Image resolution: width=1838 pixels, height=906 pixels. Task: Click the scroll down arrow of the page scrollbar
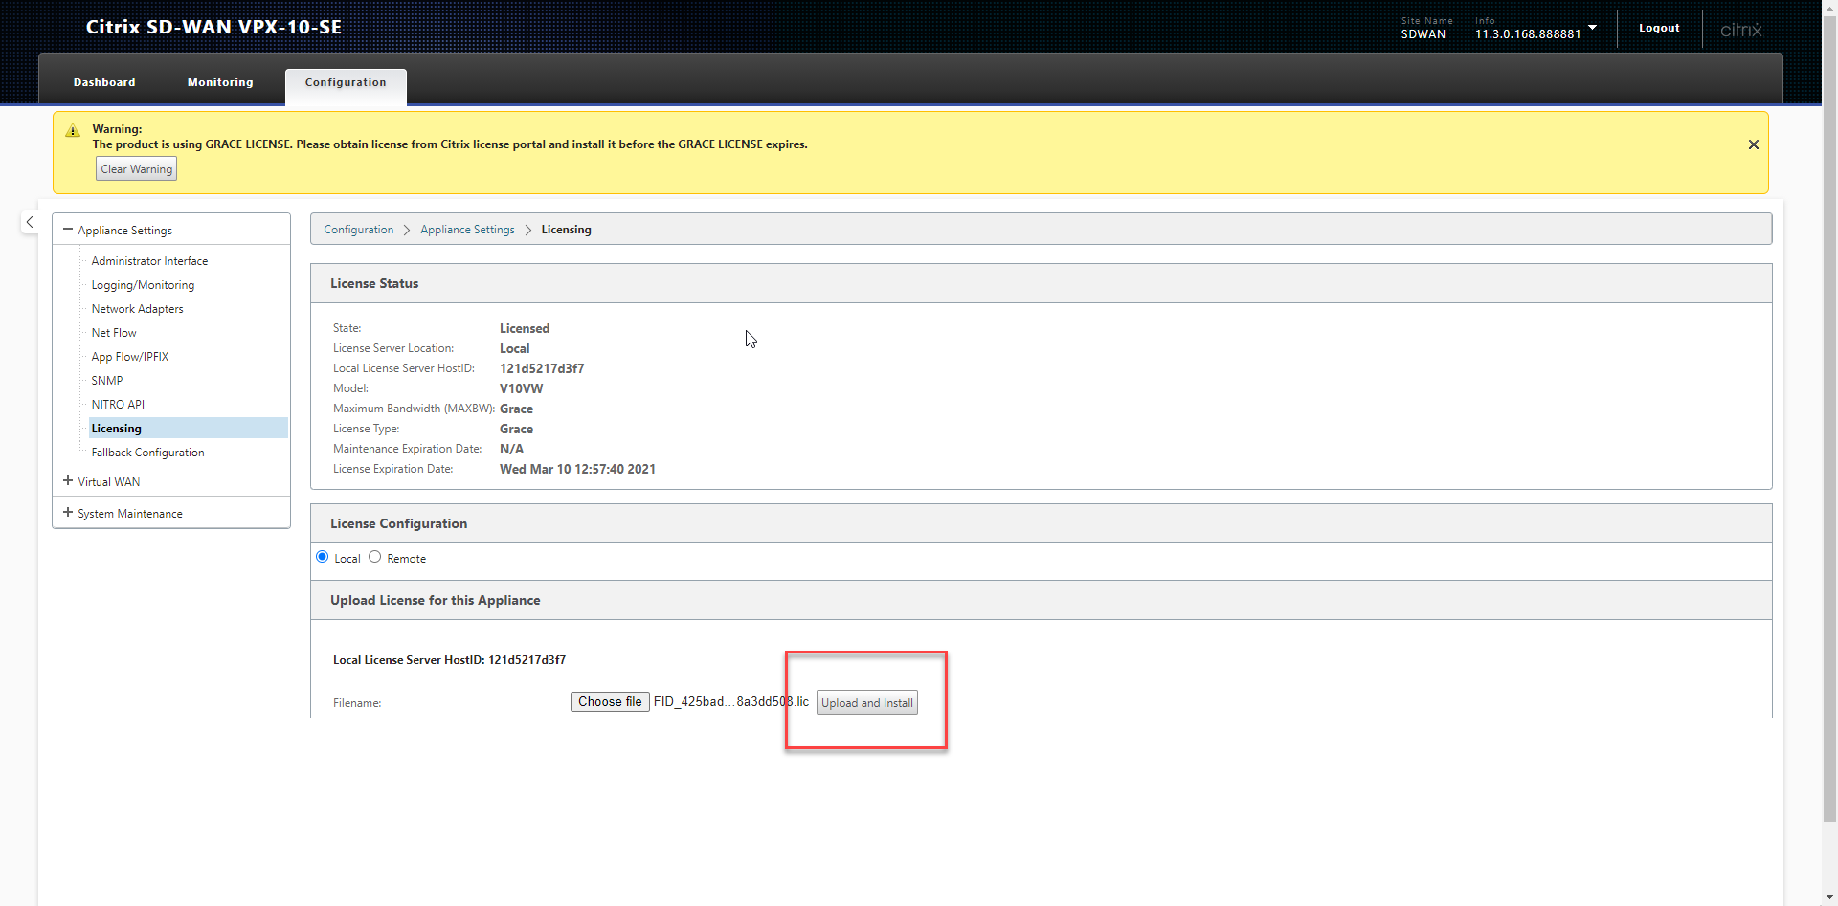1829,897
